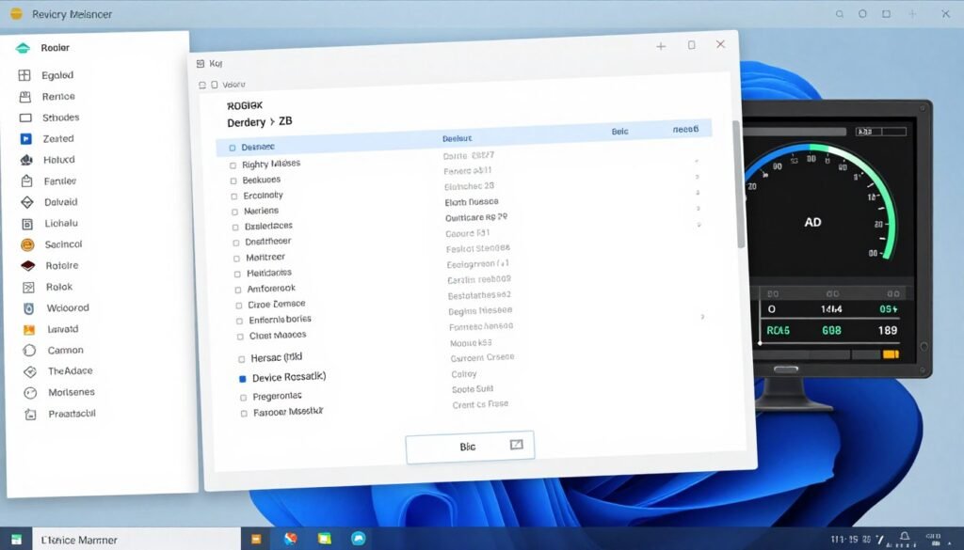Click the ZB breadcrumb link
964x550 pixels.
[286, 122]
